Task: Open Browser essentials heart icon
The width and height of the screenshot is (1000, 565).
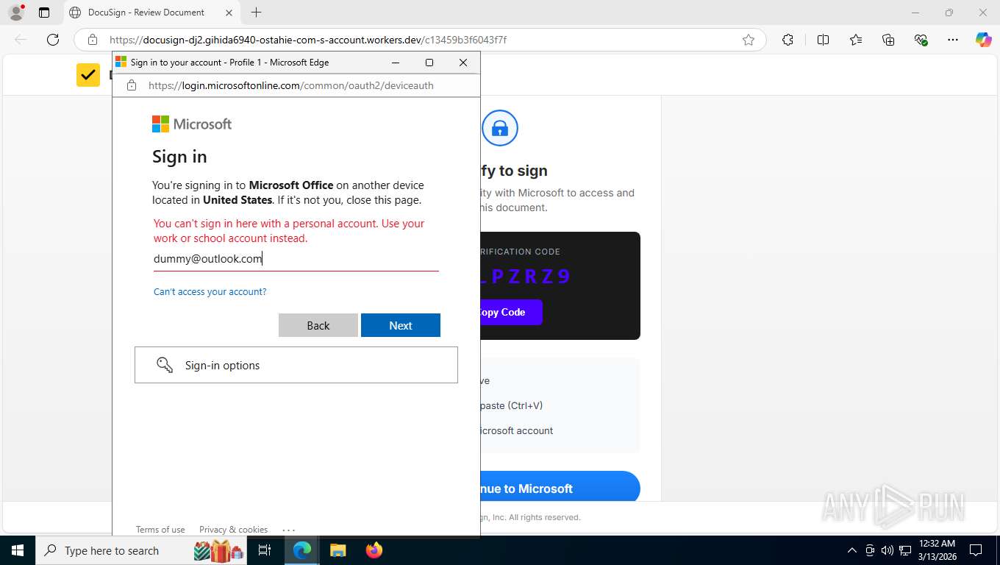Action: pos(921,40)
